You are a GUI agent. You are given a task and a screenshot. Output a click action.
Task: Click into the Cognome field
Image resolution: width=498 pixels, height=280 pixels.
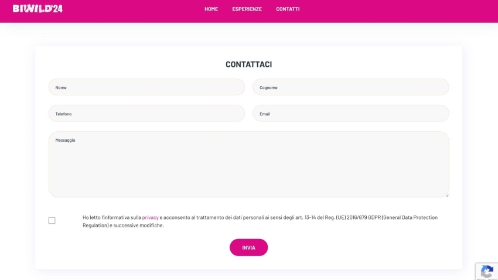350,87
